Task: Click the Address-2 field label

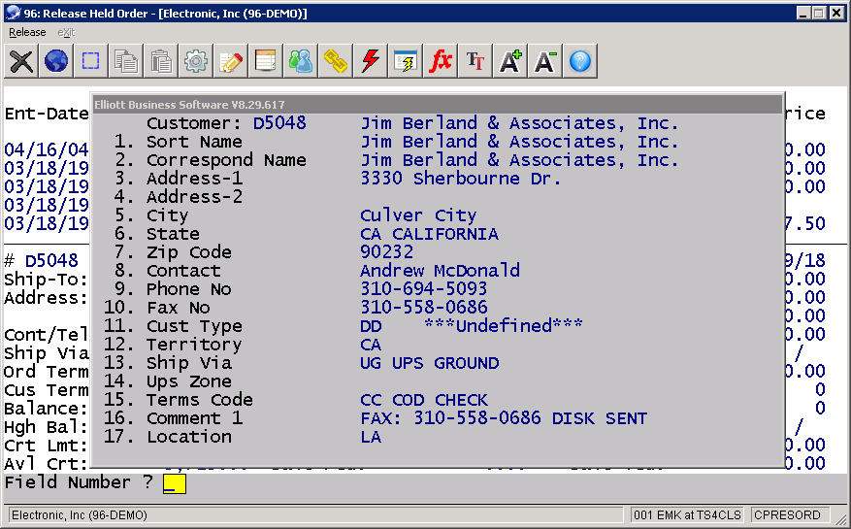Action: pos(194,197)
